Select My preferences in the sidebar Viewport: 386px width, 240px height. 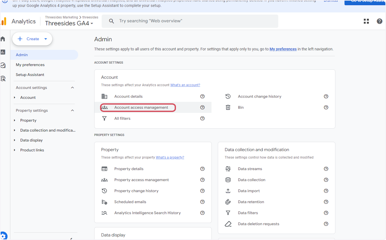[30, 65]
